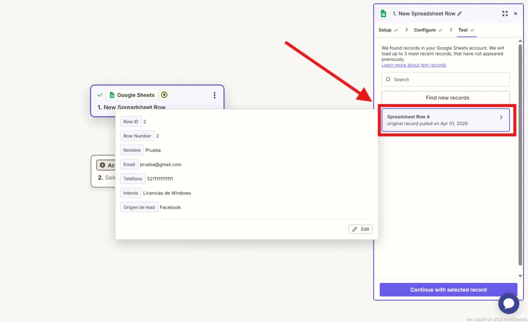
Task: Click the Email field label
Action: pos(129,164)
